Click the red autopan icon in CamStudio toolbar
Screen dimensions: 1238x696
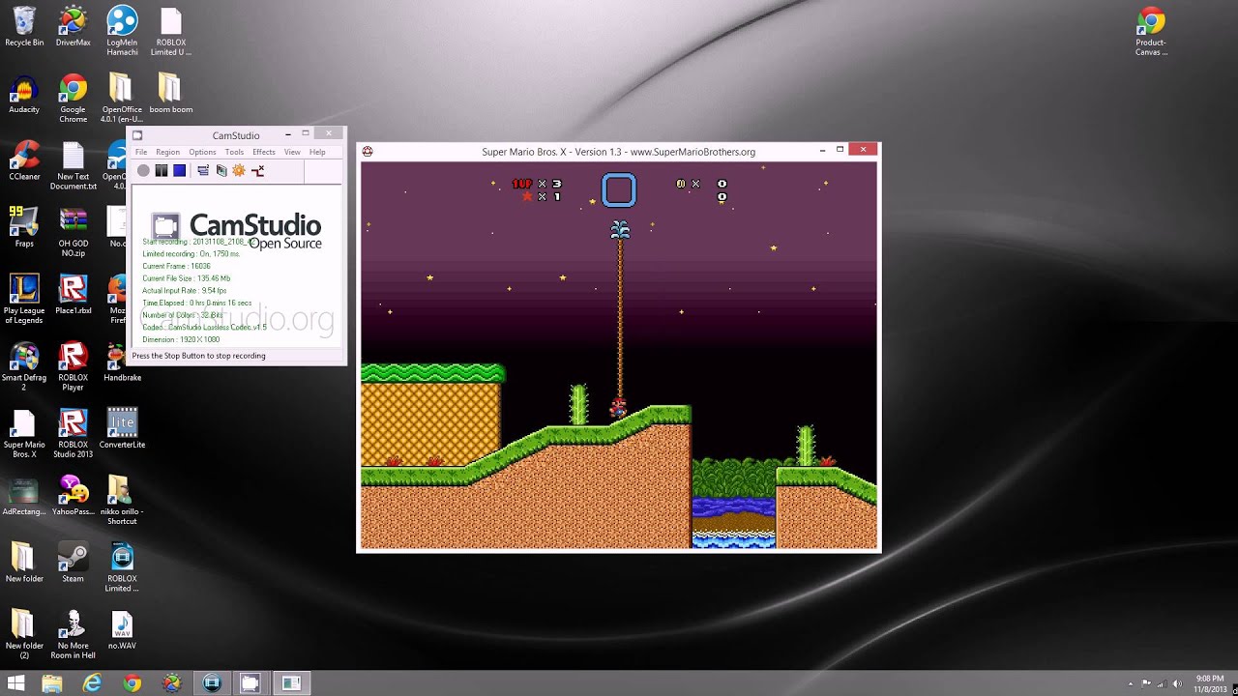pyautogui.click(x=257, y=170)
